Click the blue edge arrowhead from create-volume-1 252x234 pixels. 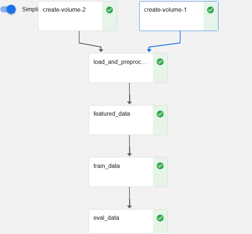click(149, 50)
